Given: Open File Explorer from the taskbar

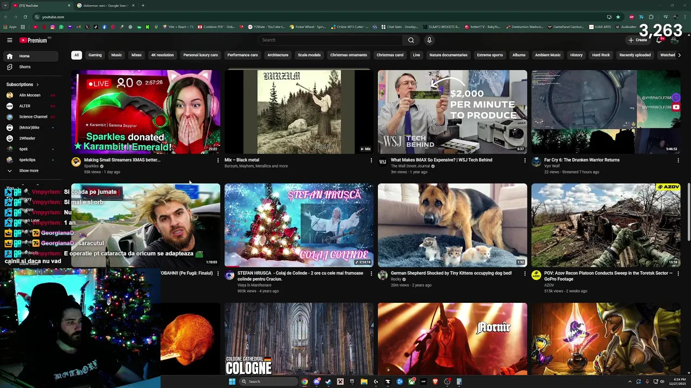Looking at the screenshot, I should point(364,382).
